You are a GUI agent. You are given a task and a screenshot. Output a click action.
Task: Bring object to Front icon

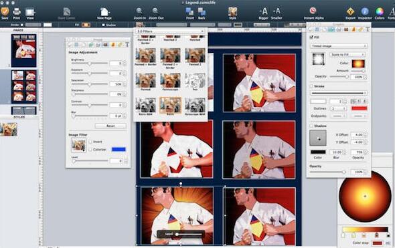189,11
